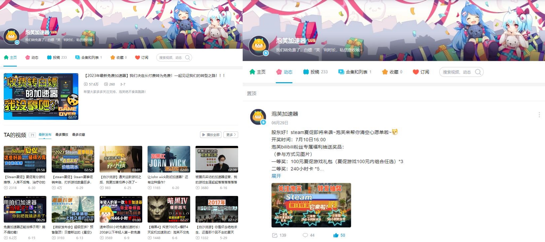Open 暗黑IV video thumbnail 02:27
Viewport: 545px width, 242px height.
tap(169, 209)
